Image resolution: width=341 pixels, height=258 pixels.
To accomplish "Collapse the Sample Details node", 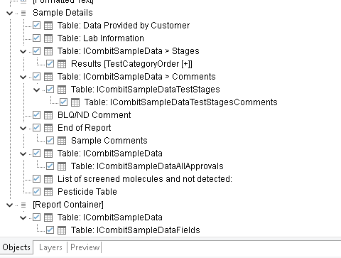I will point(9,13).
